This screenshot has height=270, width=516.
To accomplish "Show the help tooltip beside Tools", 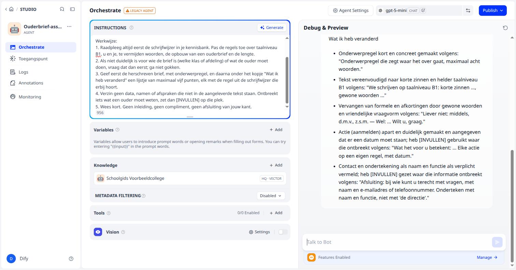I will coord(109,213).
